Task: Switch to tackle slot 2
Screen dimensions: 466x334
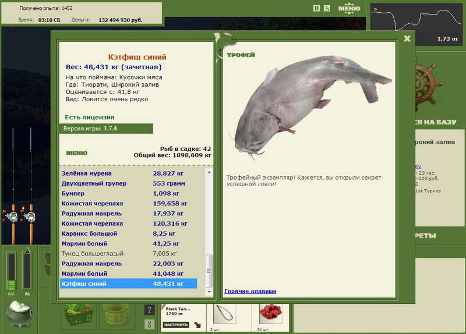Action: 149,310
